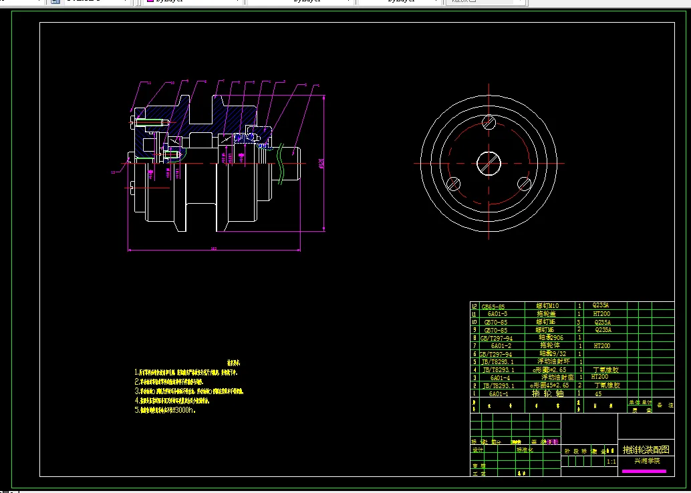Select the '拖轮体' part name cell
691x493 pixels.
pyautogui.click(x=549, y=345)
